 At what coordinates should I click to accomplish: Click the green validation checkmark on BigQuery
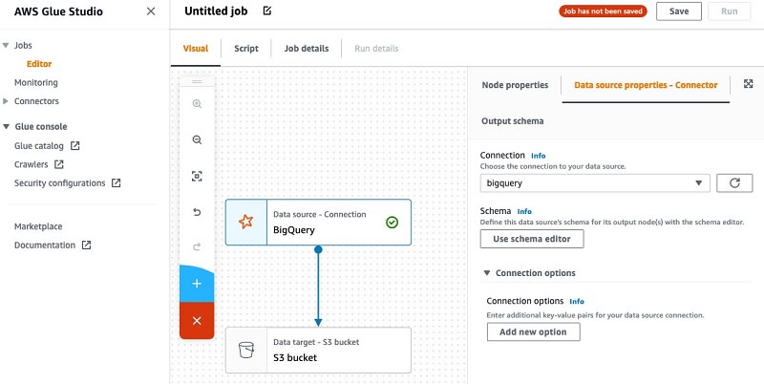click(x=392, y=223)
